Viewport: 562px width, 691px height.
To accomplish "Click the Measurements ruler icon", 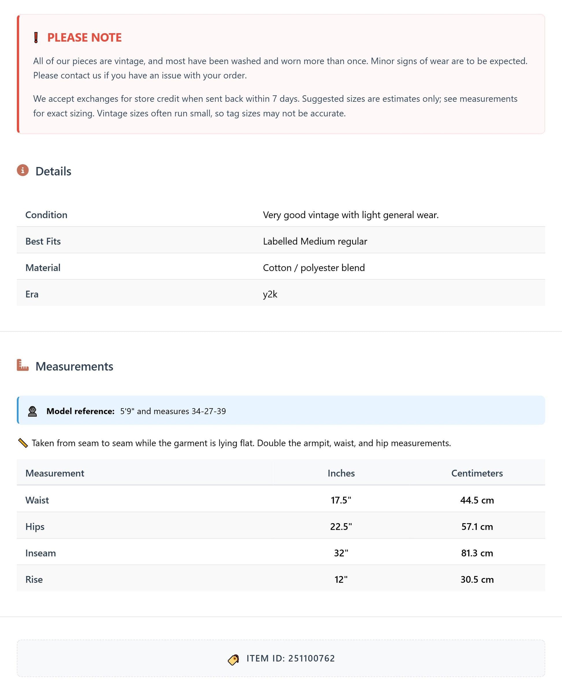I will click(23, 365).
